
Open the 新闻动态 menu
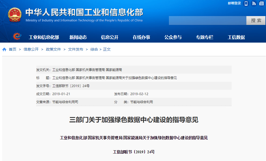(x=78, y=37)
